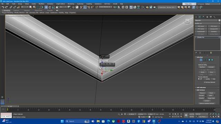Open the Rendering menu
This screenshot has height=124, width=221.
71,4
